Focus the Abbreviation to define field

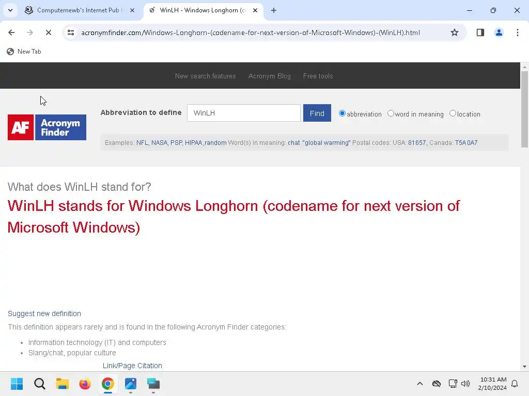[x=244, y=113]
